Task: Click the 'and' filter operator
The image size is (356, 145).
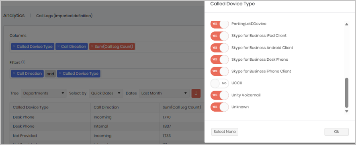Action: (x=50, y=74)
